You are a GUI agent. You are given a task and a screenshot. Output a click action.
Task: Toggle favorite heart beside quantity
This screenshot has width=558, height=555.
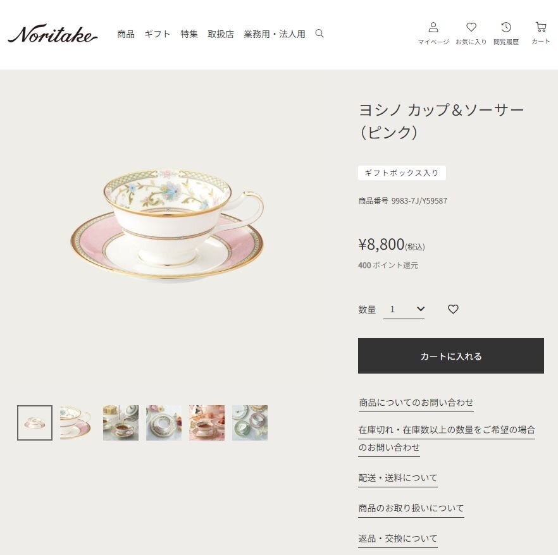coord(453,309)
